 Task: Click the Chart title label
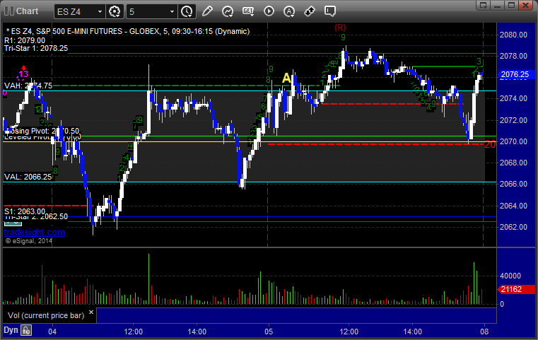(x=27, y=11)
